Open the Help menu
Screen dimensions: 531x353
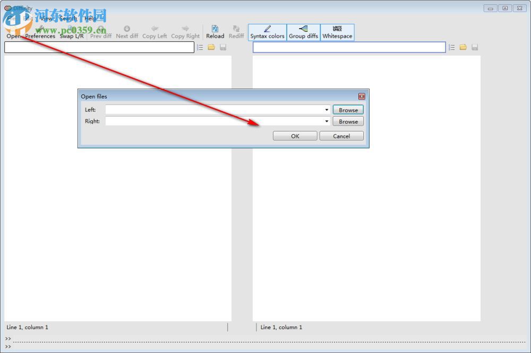pos(90,19)
